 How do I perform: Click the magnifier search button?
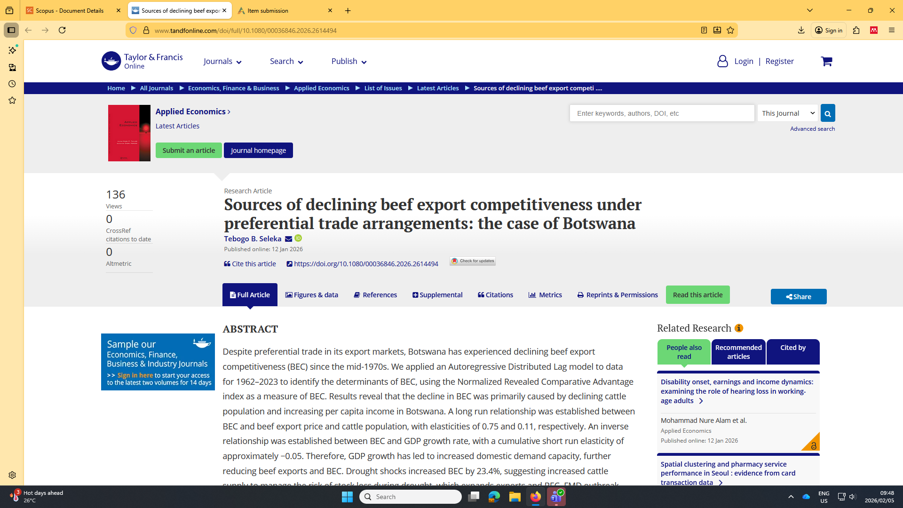[x=828, y=113]
